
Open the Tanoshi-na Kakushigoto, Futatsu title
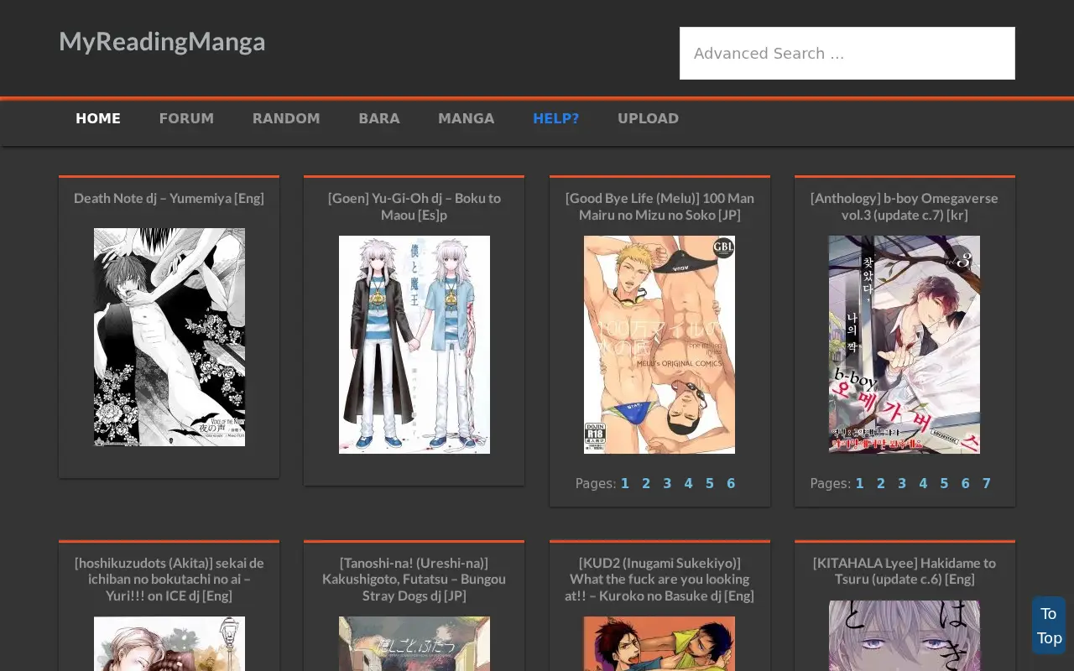coord(414,579)
